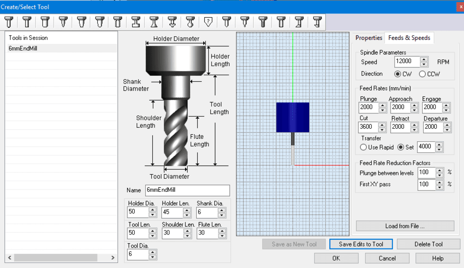Select the Lollipop Mill tool icon
Viewport: 464px width, 268px height.
pyautogui.click(x=190, y=22)
